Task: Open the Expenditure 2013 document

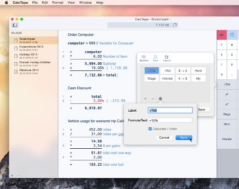Action: click(34, 48)
